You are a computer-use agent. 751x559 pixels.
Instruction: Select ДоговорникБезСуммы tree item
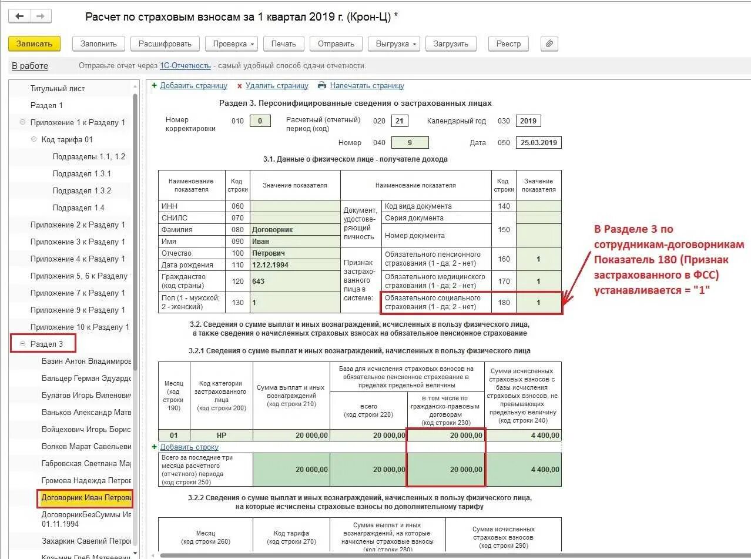[x=86, y=519]
